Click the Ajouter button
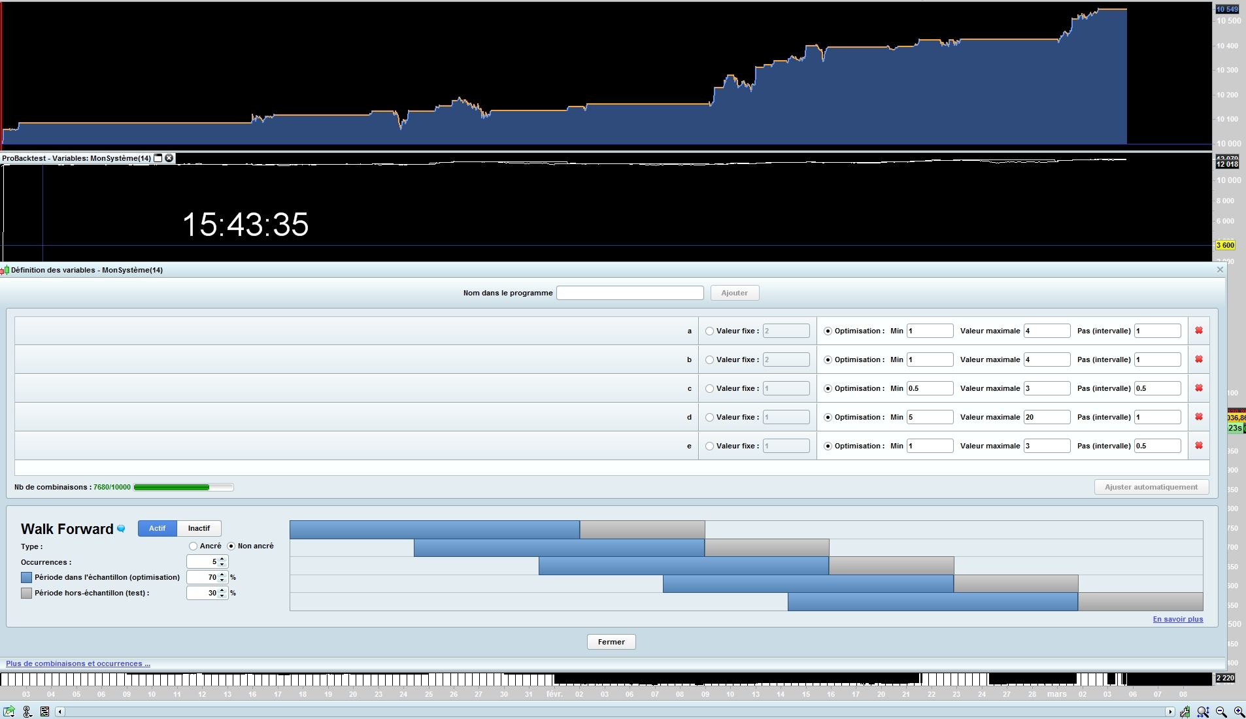The image size is (1246, 719). pyautogui.click(x=735, y=293)
